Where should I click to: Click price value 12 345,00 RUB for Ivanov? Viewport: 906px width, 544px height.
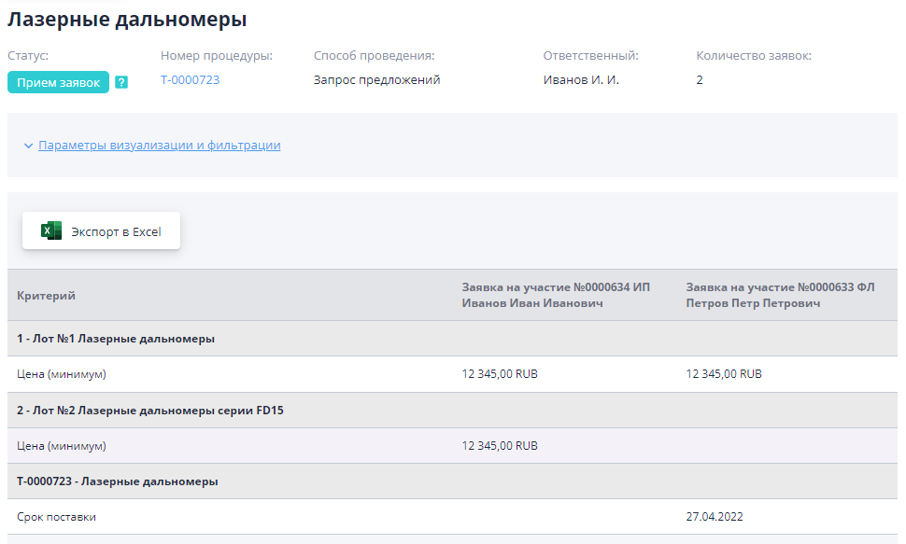point(498,373)
